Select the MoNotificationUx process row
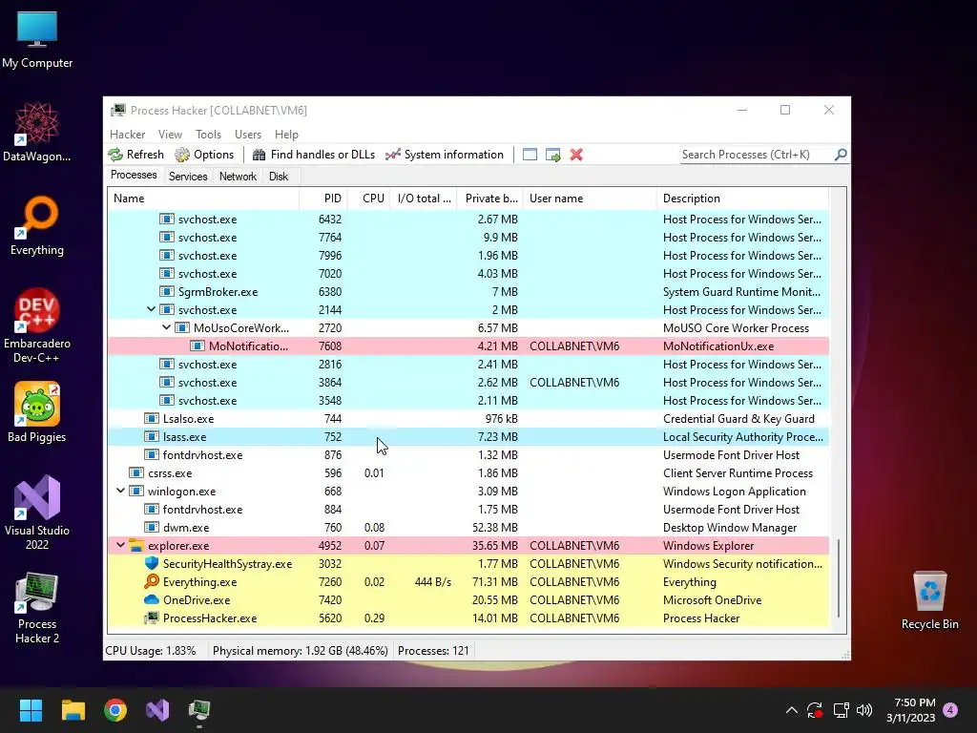 tap(468, 346)
